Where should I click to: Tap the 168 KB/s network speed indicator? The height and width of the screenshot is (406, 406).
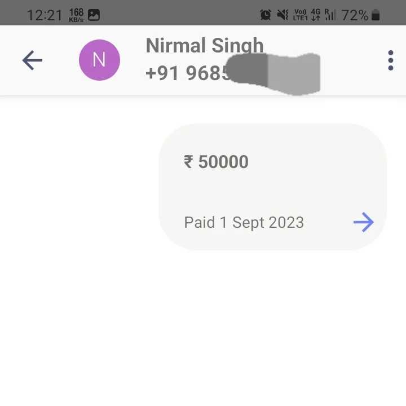[x=76, y=15]
